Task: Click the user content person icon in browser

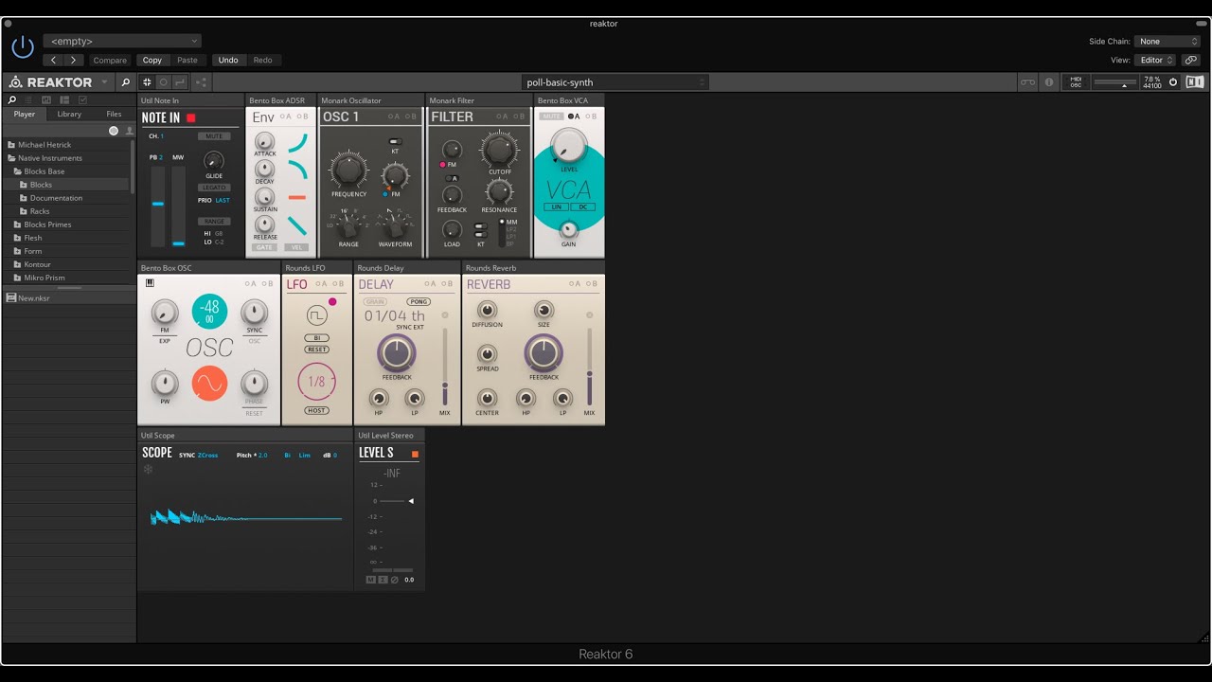Action: click(130, 131)
